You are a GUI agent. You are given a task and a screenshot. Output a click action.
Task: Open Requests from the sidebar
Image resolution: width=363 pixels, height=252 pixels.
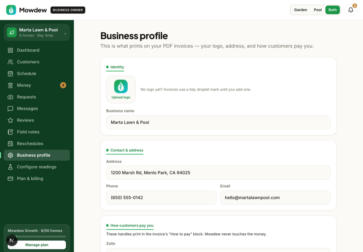pyautogui.click(x=37, y=97)
